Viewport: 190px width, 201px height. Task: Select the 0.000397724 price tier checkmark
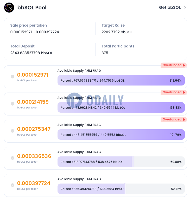click(12, 185)
